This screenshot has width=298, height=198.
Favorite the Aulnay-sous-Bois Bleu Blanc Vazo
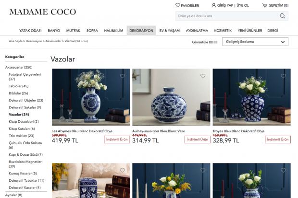pos(203,76)
